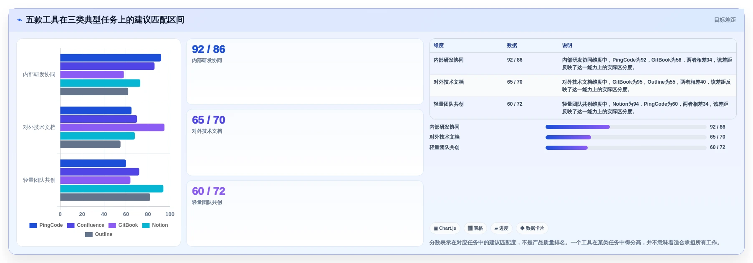The image size is (753, 263).
Task: Click progress value 92 / 86 at right
Action: (718, 127)
